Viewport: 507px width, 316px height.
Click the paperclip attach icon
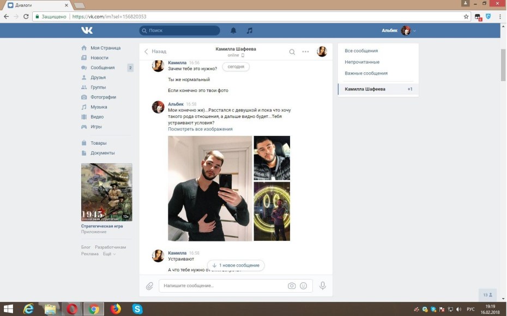pyautogui.click(x=149, y=286)
